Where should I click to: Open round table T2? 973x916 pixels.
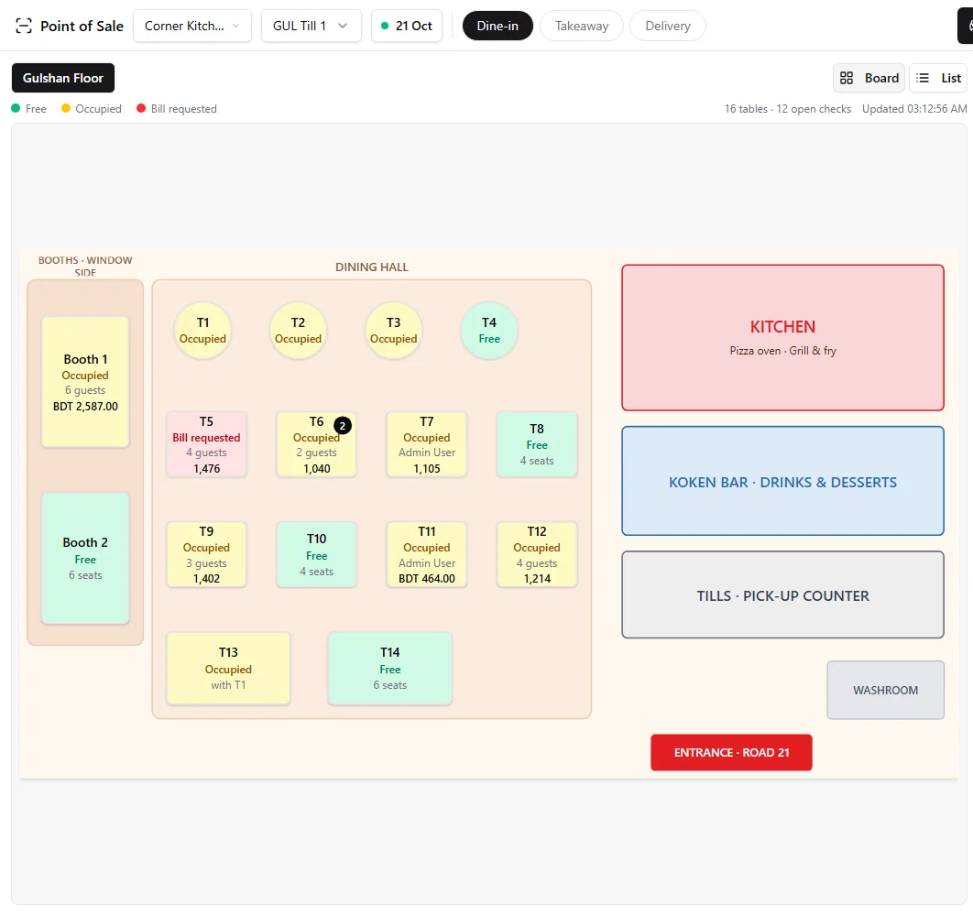[298, 331]
